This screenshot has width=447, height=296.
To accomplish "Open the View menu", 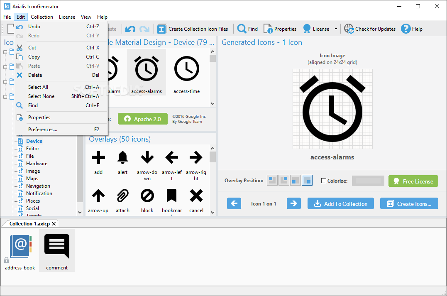I will 86,17.
